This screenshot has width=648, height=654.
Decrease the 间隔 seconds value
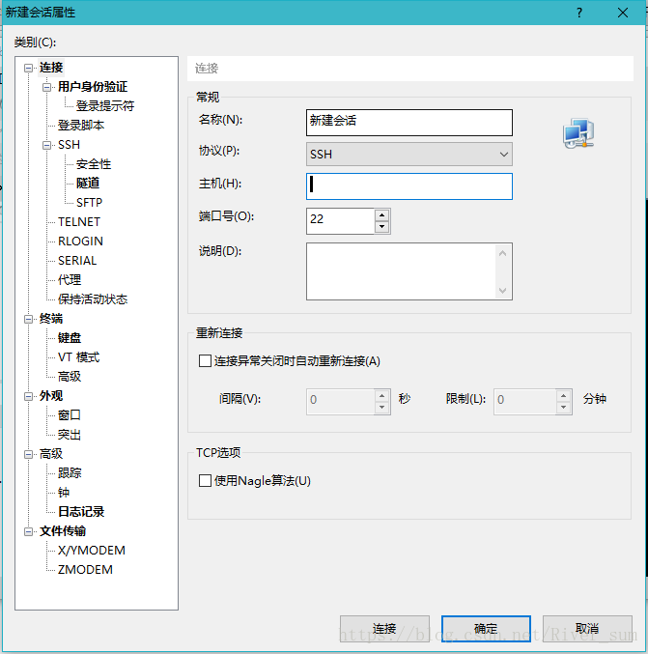coord(382,407)
